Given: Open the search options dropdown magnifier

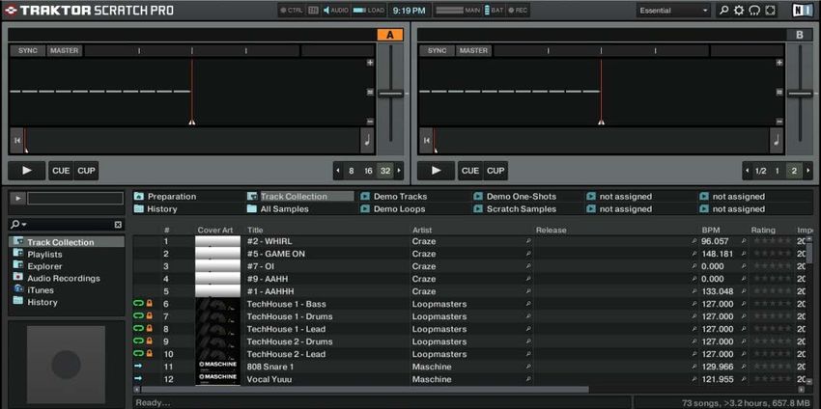Looking at the screenshot, I should tap(17, 225).
